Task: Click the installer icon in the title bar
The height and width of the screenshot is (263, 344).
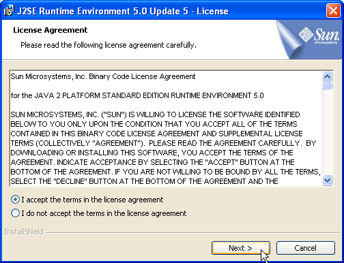Action: (x=9, y=11)
